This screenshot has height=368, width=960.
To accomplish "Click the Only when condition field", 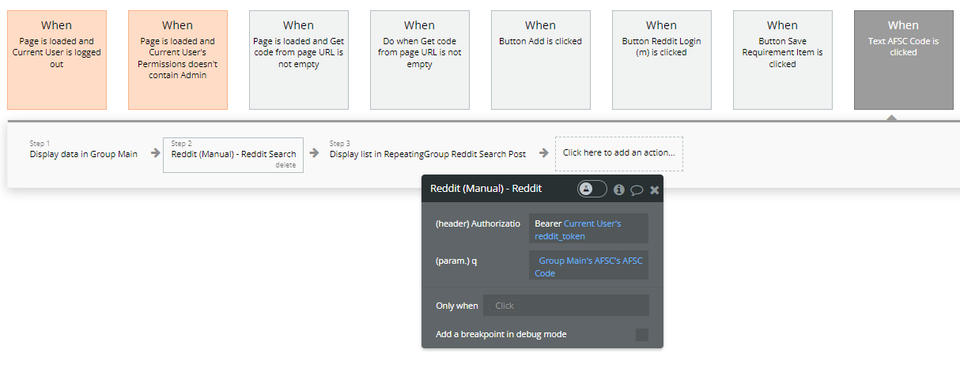I will click(x=565, y=306).
